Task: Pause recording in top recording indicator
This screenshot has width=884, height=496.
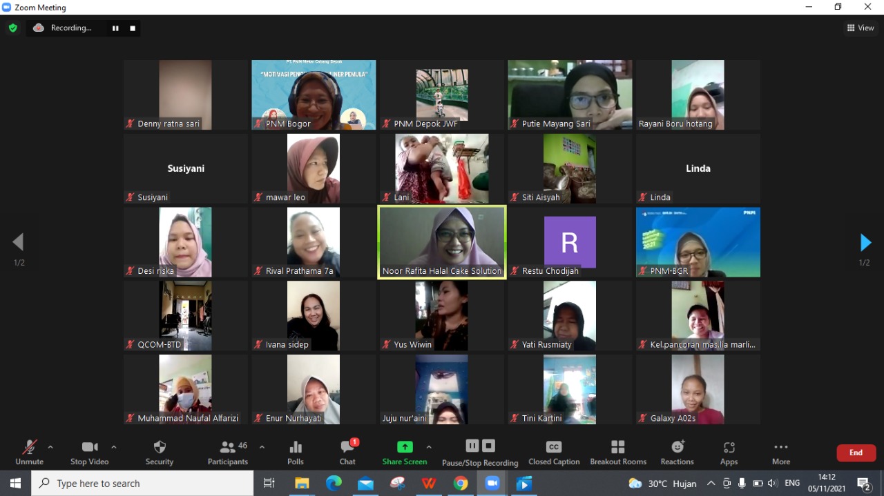Action: coord(115,28)
